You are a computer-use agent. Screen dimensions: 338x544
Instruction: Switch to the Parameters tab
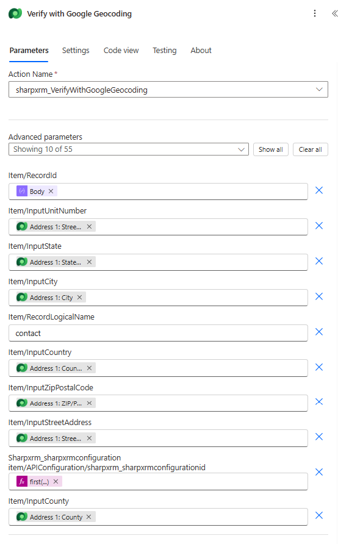coord(29,51)
